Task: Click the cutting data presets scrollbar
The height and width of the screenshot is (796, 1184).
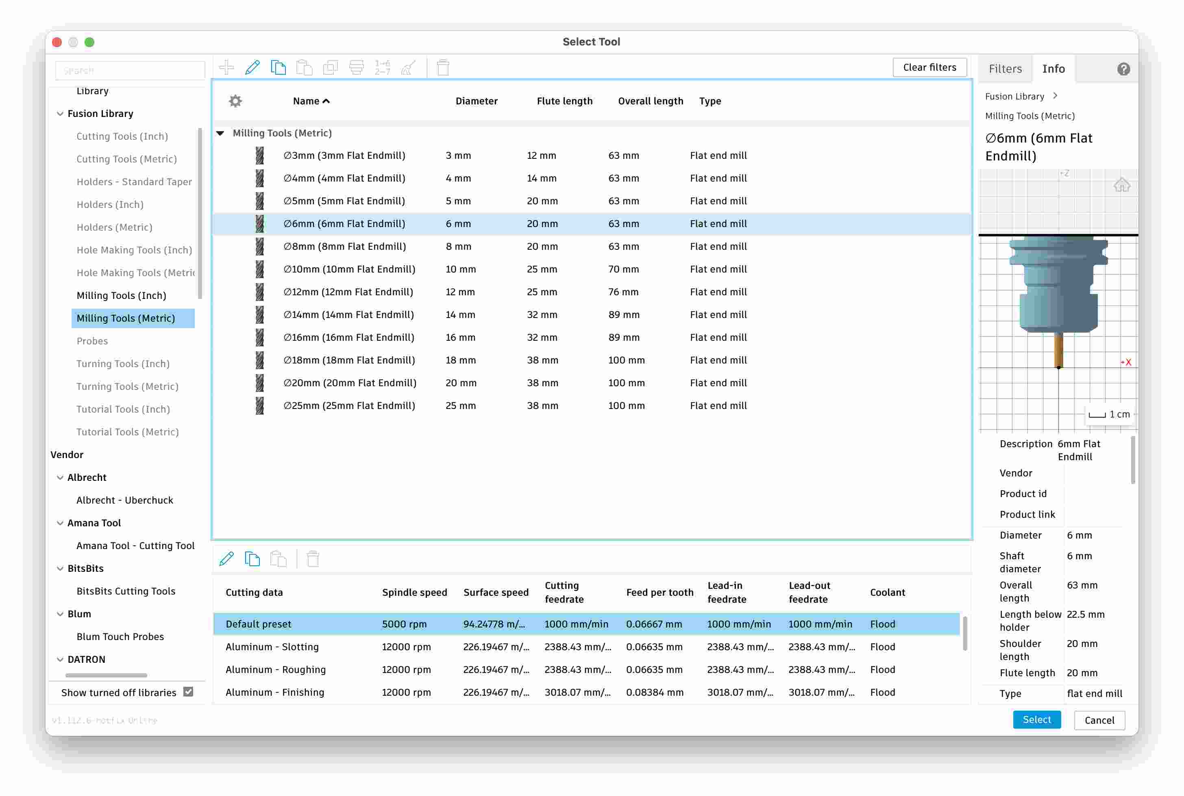Action: pos(964,633)
